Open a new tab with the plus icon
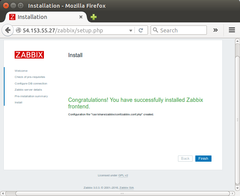This screenshot has width=240, height=196. [94, 17]
